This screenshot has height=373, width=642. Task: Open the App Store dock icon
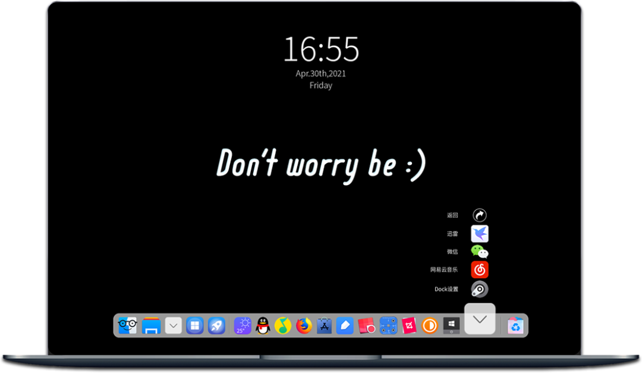(x=324, y=325)
